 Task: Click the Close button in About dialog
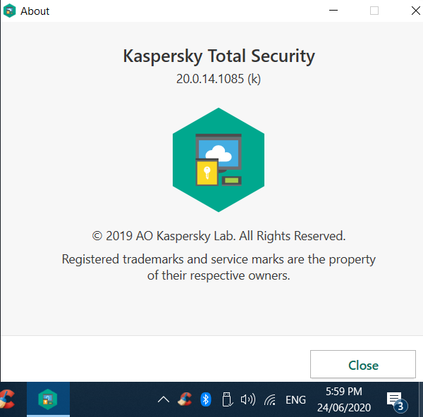(x=363, y=365)
